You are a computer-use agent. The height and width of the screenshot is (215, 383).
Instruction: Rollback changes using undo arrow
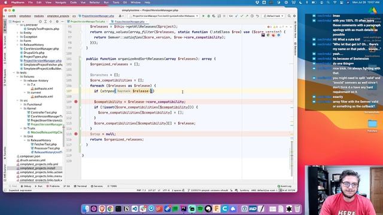click(x=257, y=16)
